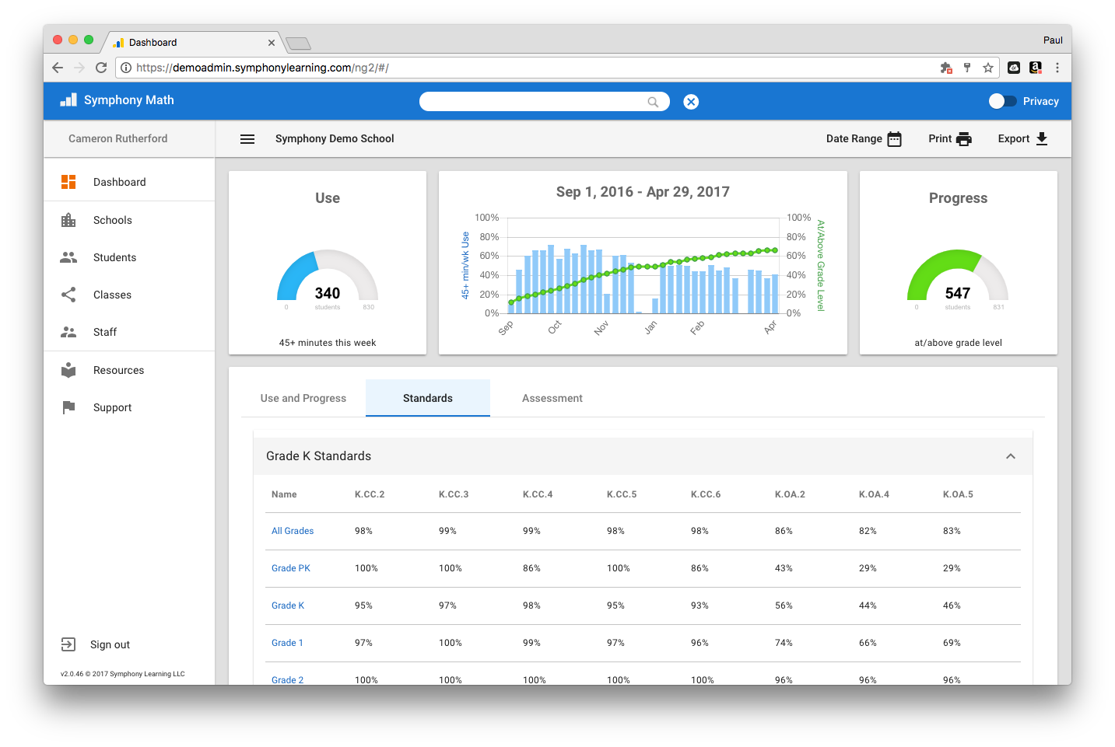Click the Staff people icon
The image size is (1115, 747).
[x=68, y=332]
